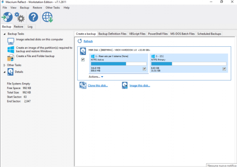Click Create an image of partitions for Windows

click(44, 49)
